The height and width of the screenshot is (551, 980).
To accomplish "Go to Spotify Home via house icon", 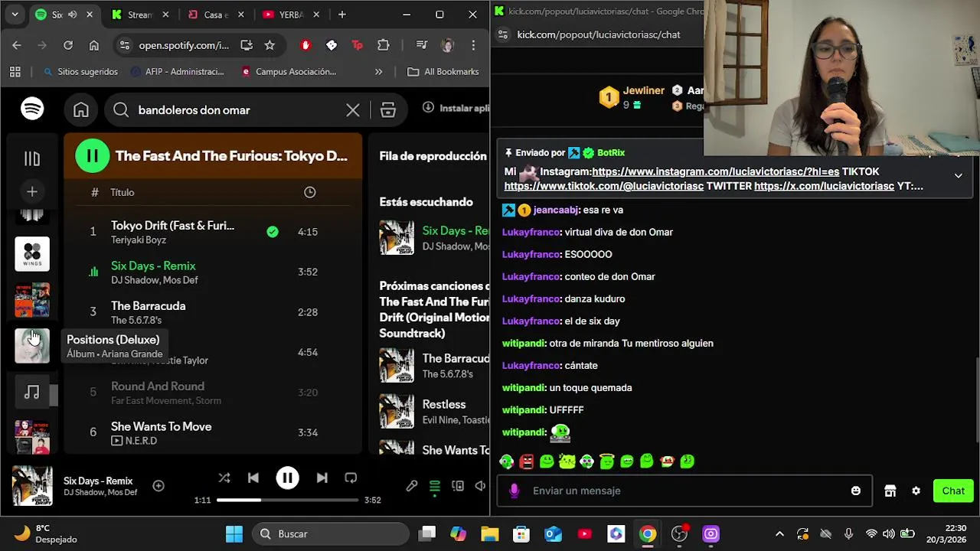I will [81, 110].
